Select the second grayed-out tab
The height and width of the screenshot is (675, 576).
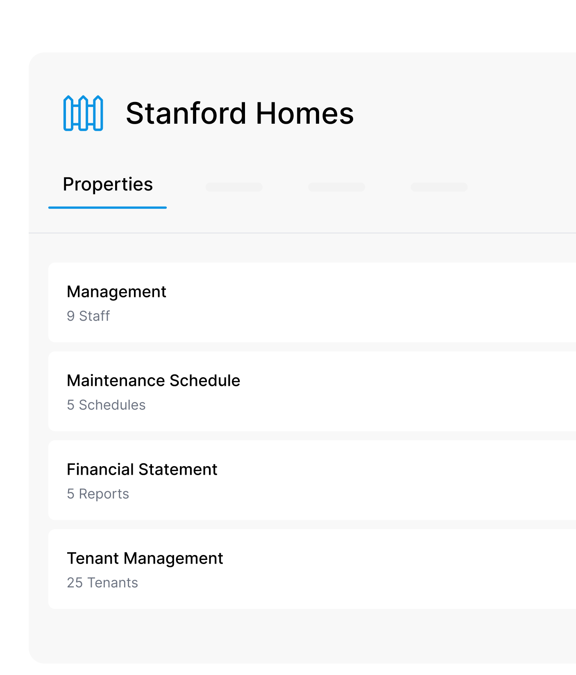(336, 187)
